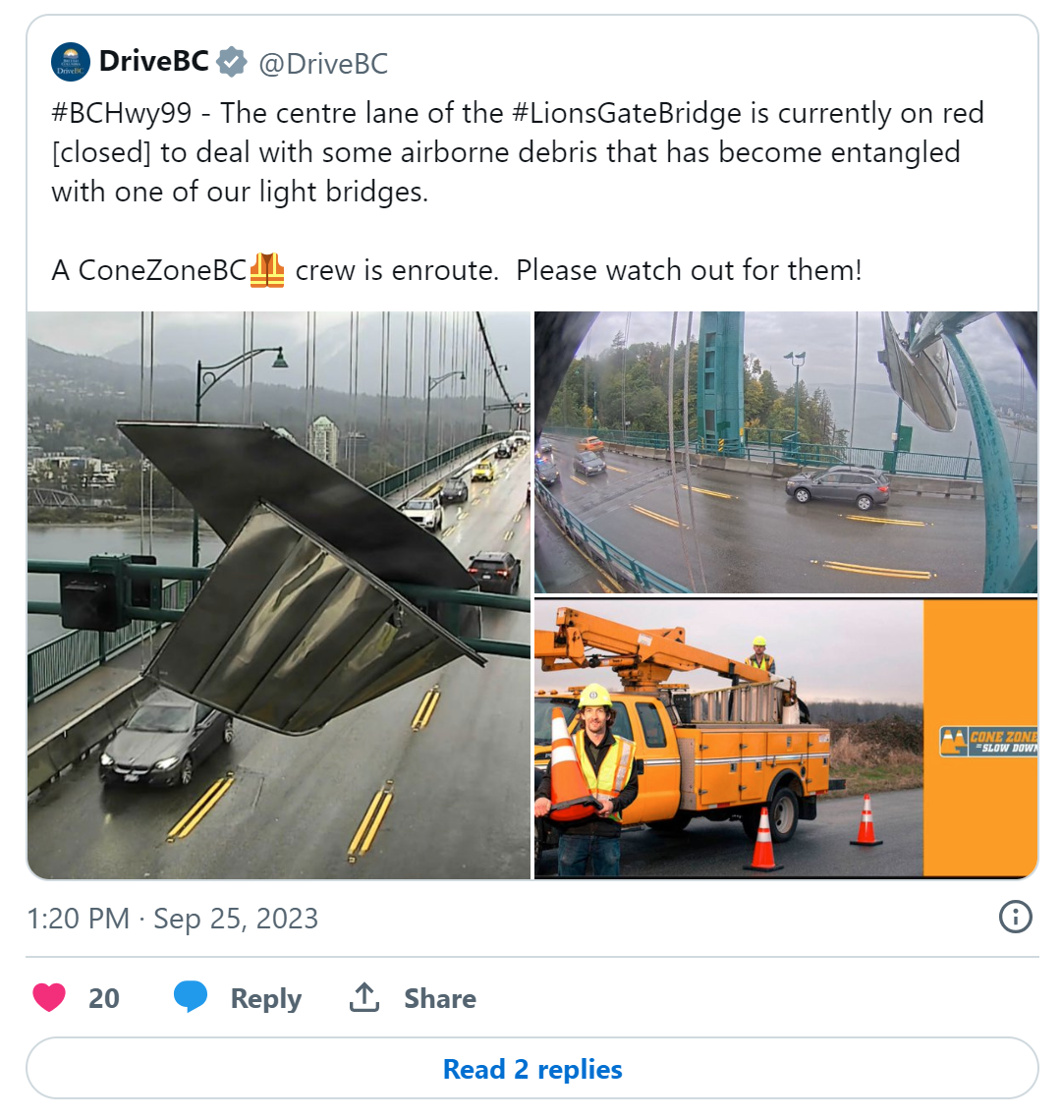Click the safety vest emoji
Image resolution: width=1061 pixels, height=1118 pixels.
click(x=267, y=270)
